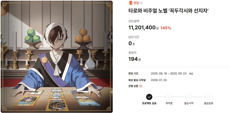
Task: Click the 194 backers count
Action: (133, 59)
